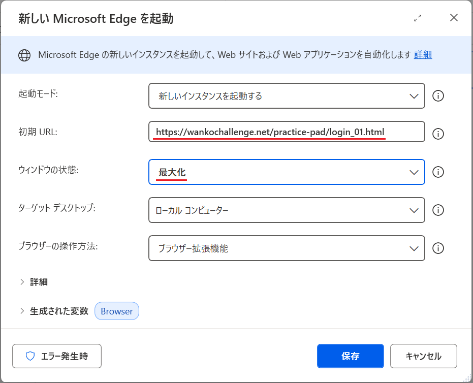Click the 起動モード label text
Viewport: 473px width, 383px height.
coord(38,94)
